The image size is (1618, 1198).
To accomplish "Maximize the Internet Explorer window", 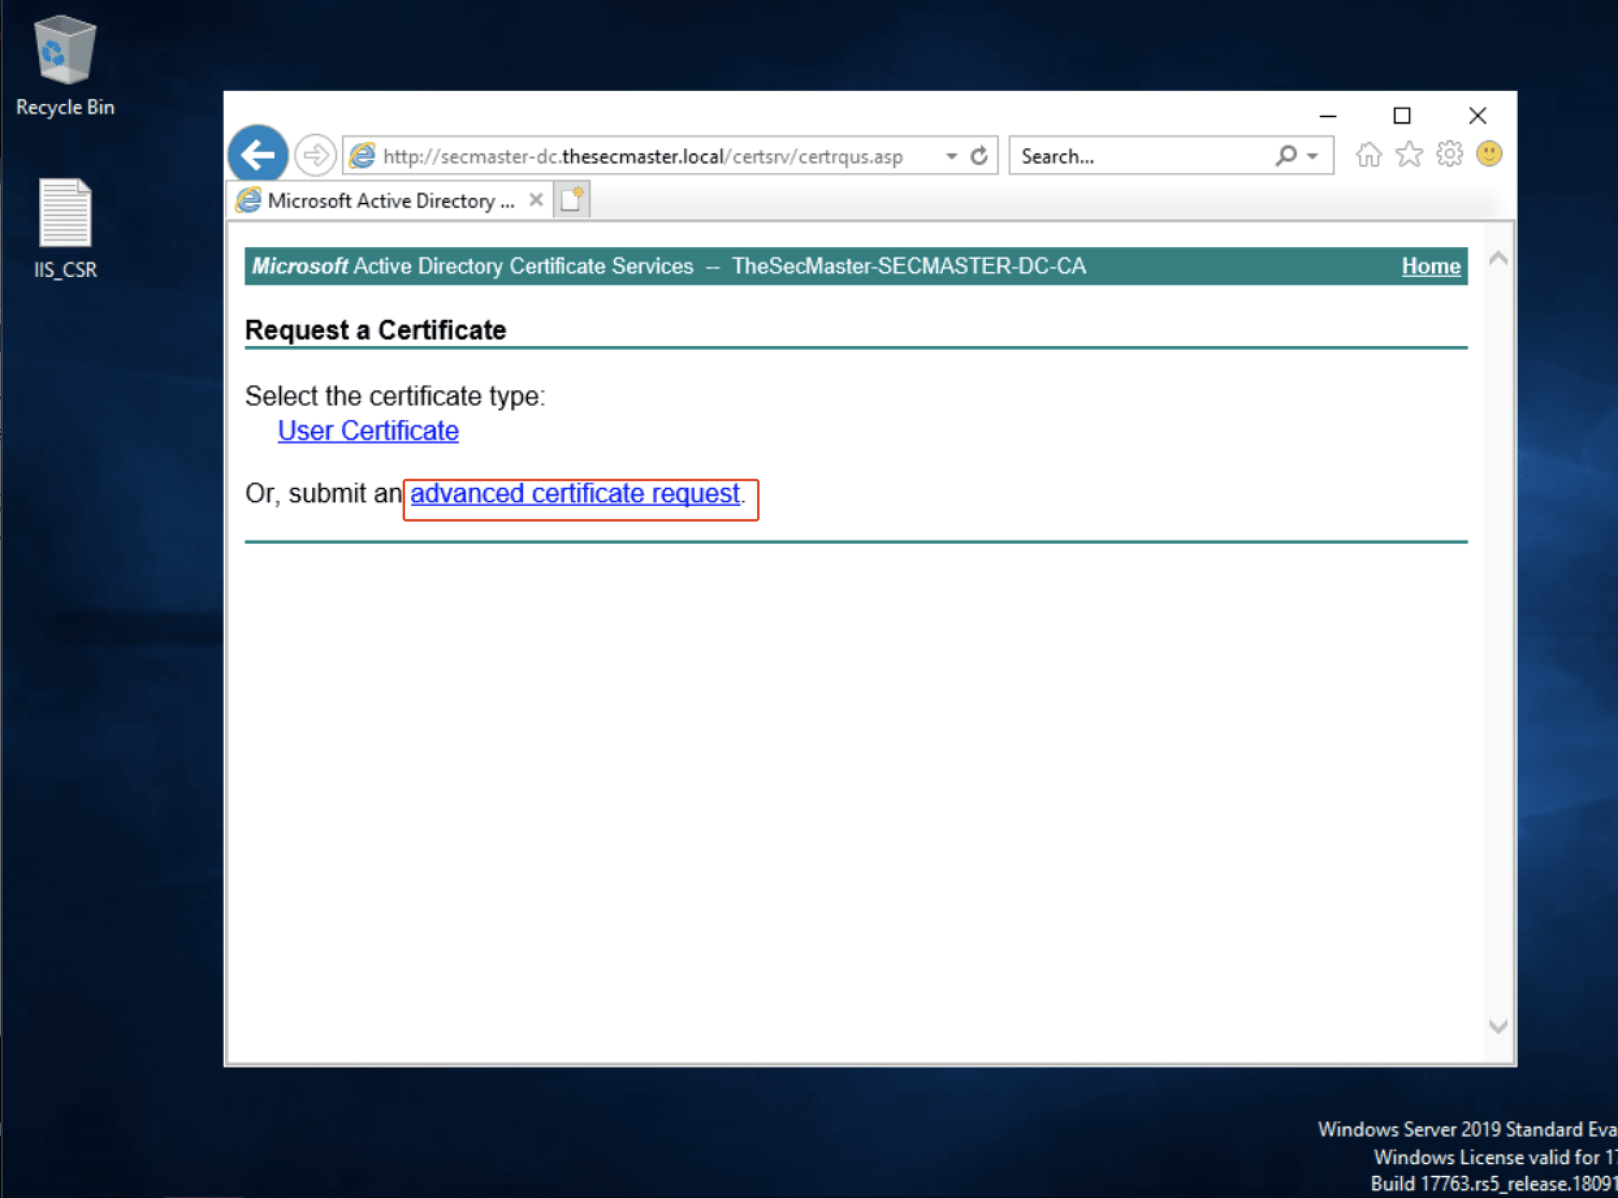I will pyautogui.click(x=1402, y=115).
